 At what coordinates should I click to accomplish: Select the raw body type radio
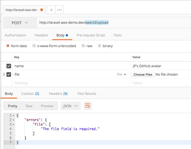[84, 46]
